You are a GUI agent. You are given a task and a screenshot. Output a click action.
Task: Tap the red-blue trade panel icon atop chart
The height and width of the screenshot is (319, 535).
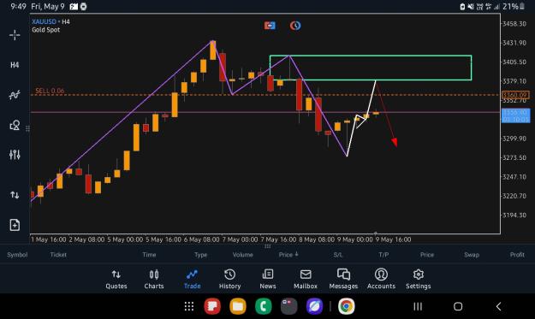(x=270, y=26)
